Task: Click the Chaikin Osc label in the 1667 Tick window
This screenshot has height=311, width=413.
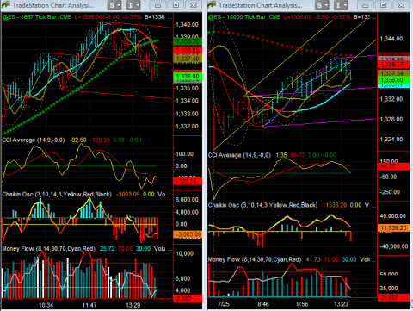Action: click(x=57, y=194)
